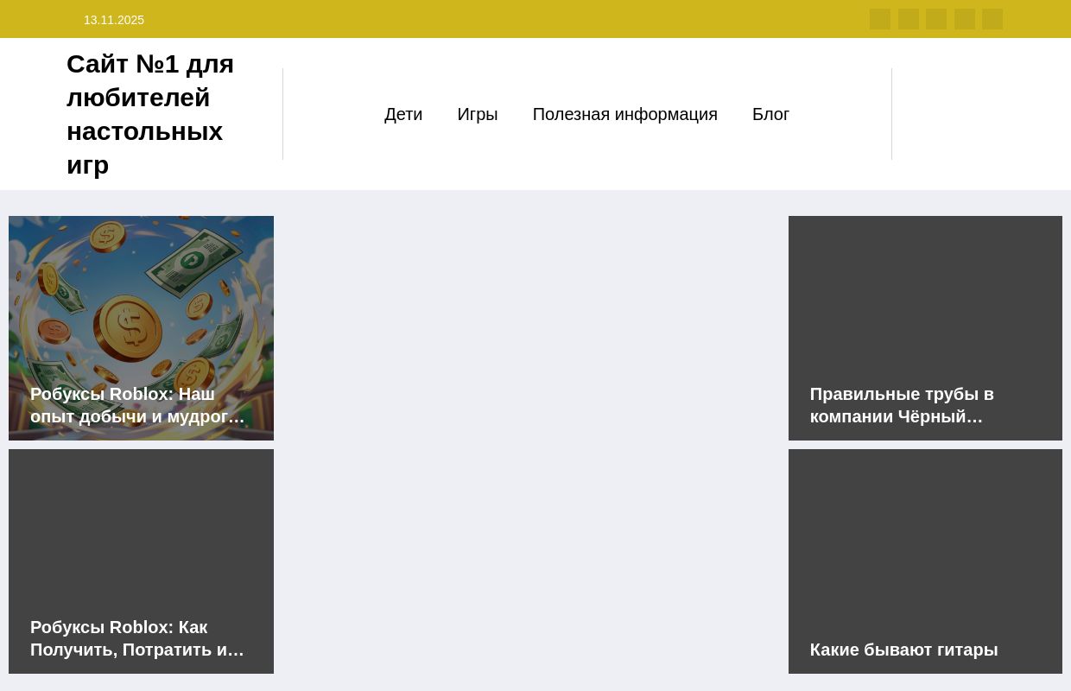Click the fourth social icon in top bar
The height and width of the screenshot is (691, 1071).
click(964, 19)
